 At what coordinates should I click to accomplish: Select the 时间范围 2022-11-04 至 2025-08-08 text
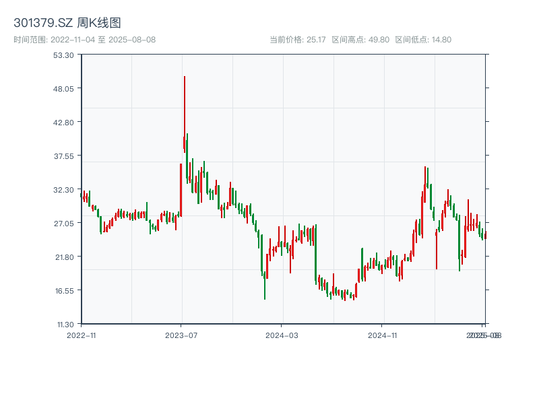pyautogui.click(x=85, y=40)
